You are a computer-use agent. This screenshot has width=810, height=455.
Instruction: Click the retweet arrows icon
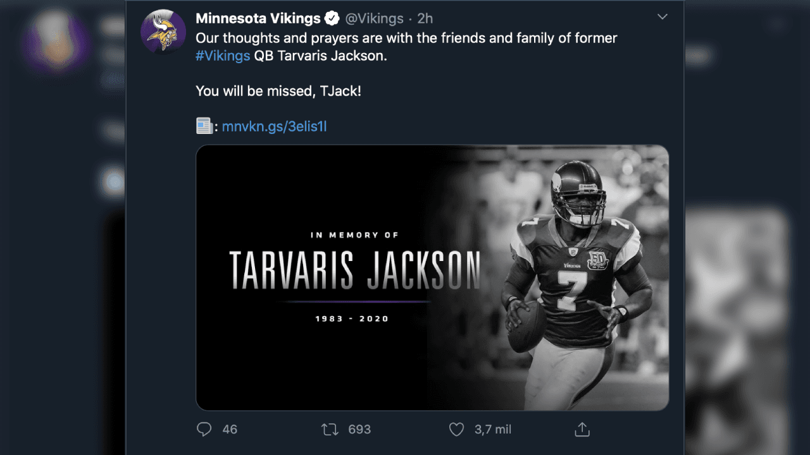pos(330,430)
